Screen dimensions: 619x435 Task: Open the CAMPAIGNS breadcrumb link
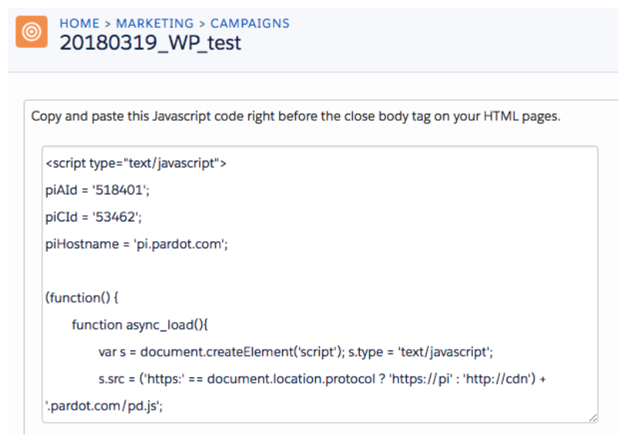point(250,23)
